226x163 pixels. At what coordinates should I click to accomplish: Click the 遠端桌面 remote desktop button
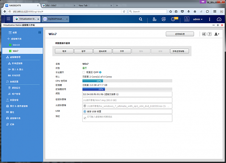tap(103, 51)
